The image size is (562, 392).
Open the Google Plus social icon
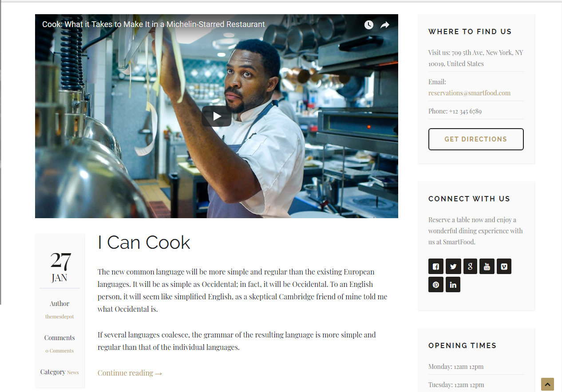point(470,267)
